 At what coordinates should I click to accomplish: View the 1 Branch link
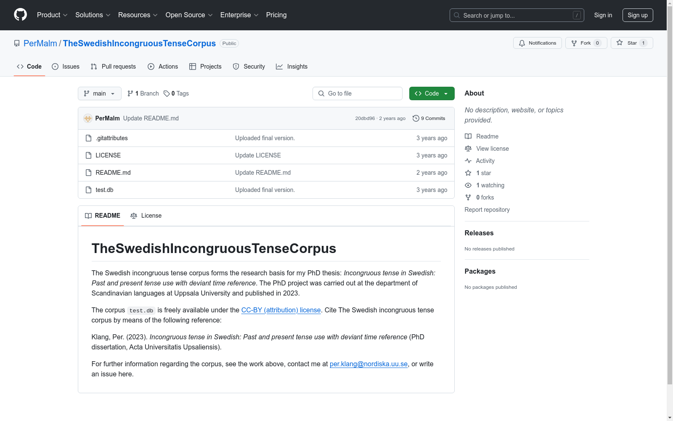coord(143,93)
